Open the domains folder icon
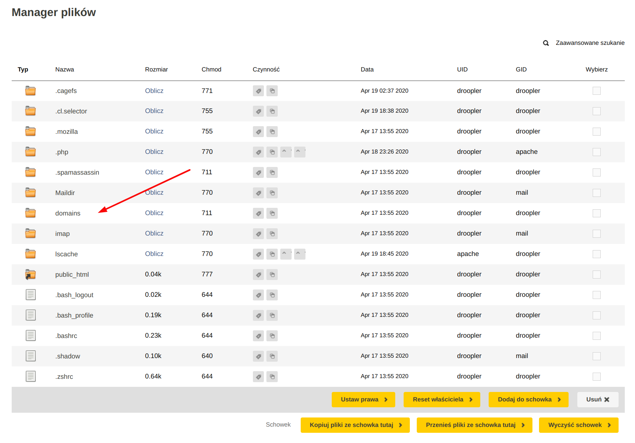The image size is (635, 443). coord(31,213)
